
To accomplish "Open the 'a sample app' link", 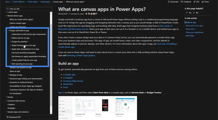I will coord(69,75).
